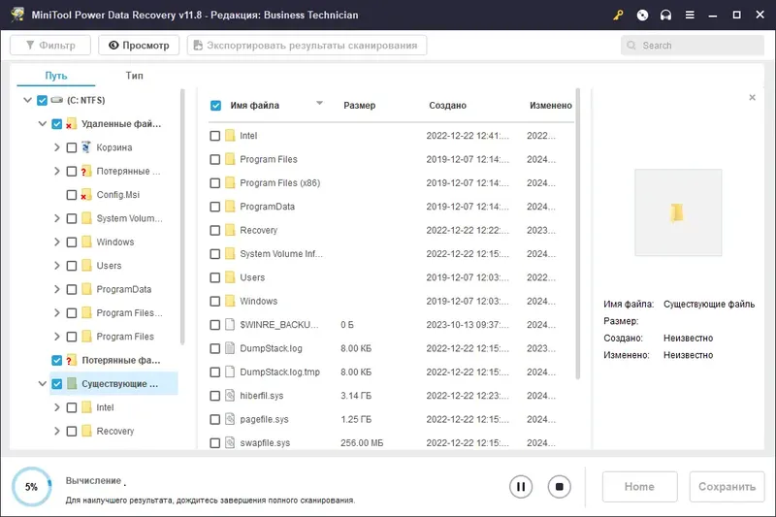The image size is (776, 517).
Task: Collapse the (C: NTFS) drive node
Action: coord(26,101)
